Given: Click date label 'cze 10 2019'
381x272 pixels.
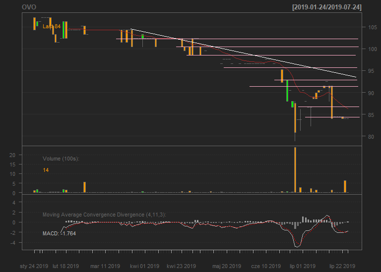Looking at the screenshot, I should coord(266,266).
